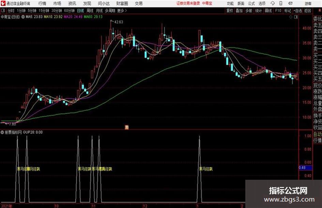This screenshot has height=208, width=322.
Task: Click the MA60: 29.13 indicator value
Action: click(x=93, y=17)
